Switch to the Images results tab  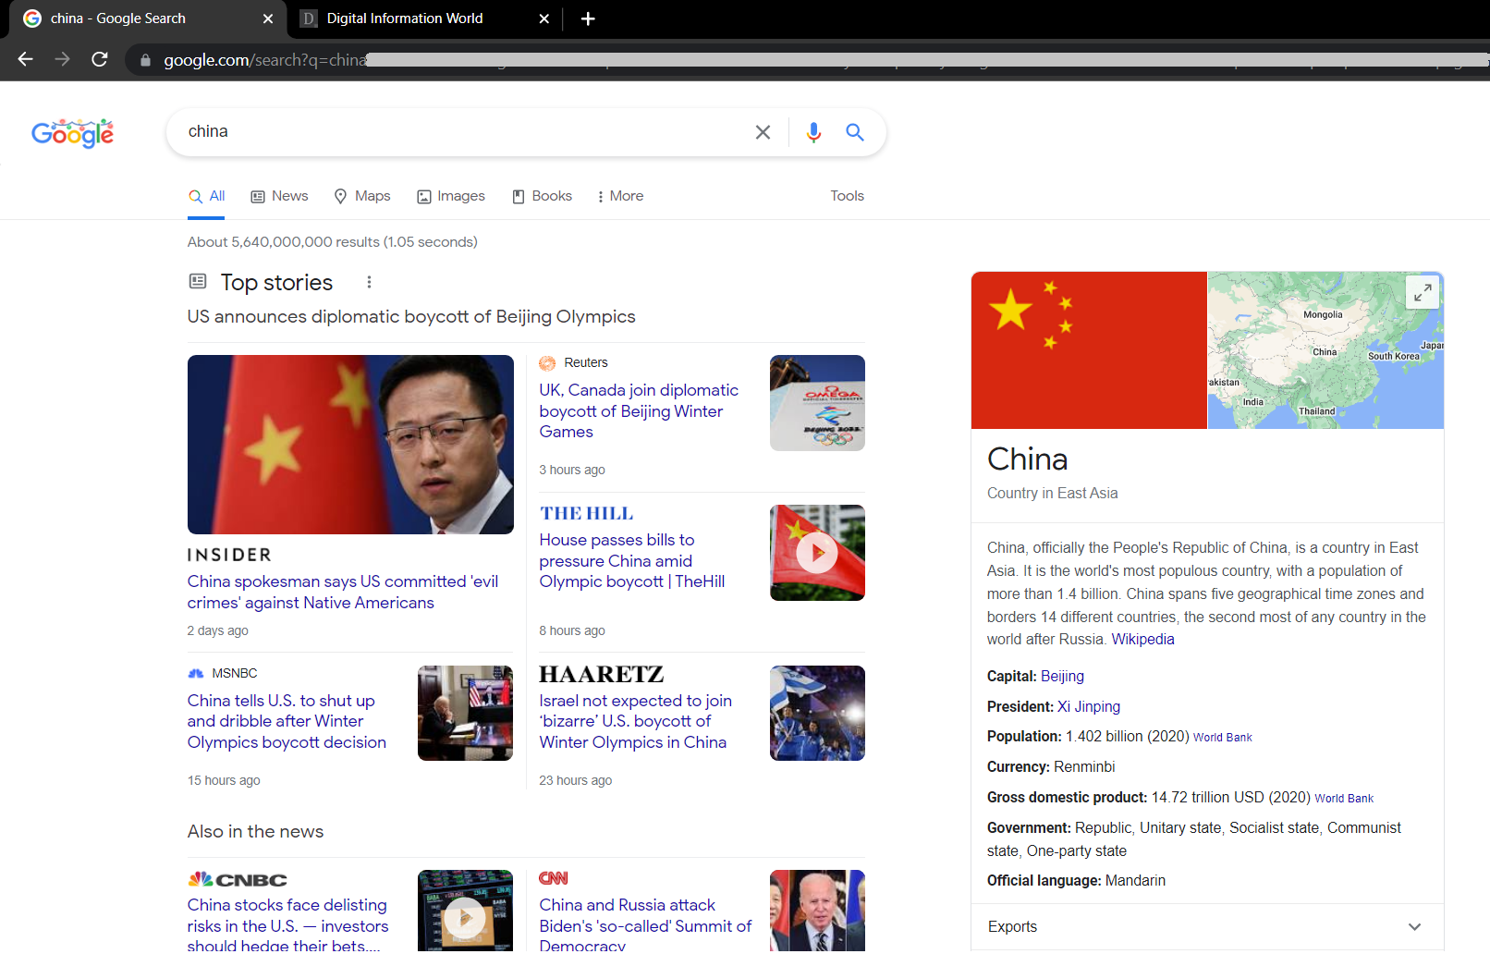pos(451,196)
